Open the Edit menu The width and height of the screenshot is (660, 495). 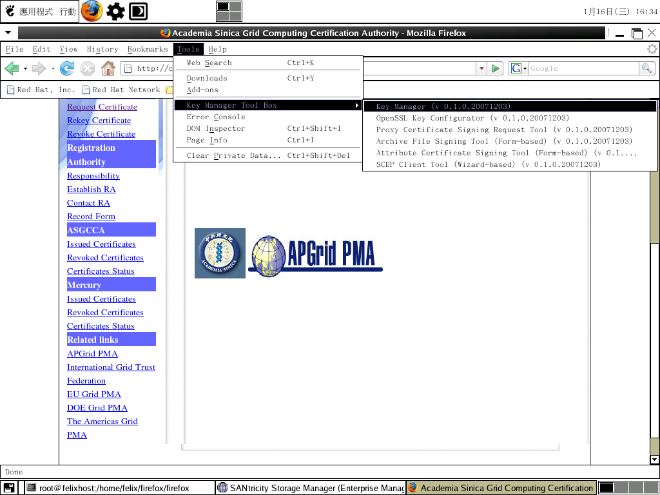point(42,49)
